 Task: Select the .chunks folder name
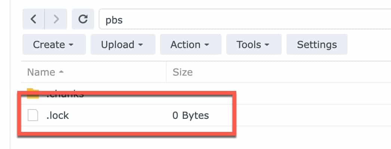point(65,93)
